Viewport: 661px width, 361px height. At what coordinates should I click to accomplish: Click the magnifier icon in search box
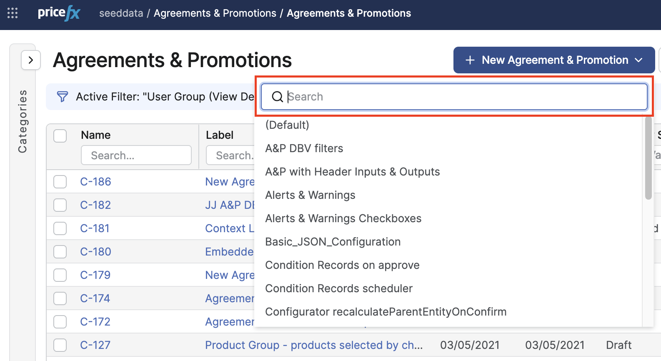[x=277, y=97]
